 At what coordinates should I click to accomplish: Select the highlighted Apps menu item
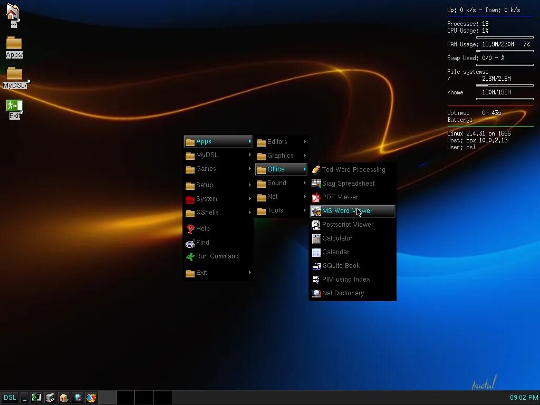click(218, 141)
